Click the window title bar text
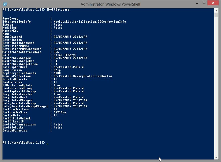 tap(110, 4)
